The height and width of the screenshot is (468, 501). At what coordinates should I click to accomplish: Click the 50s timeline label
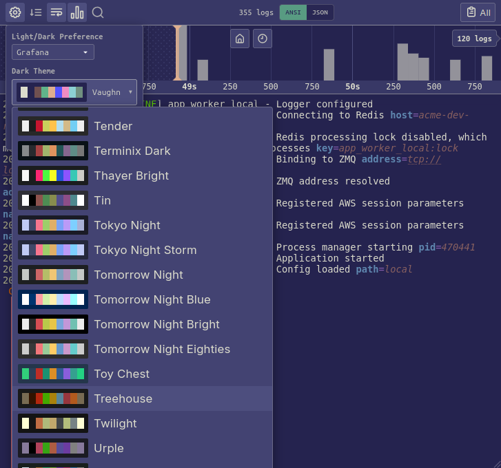[352, 87]
